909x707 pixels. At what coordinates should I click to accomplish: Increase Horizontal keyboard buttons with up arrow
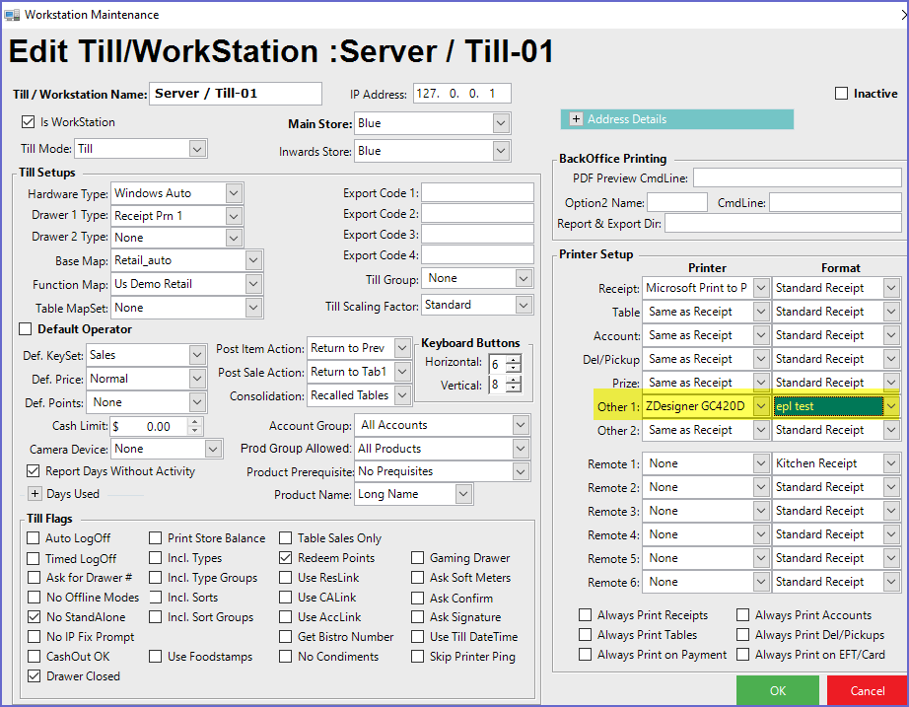(512, 358)
